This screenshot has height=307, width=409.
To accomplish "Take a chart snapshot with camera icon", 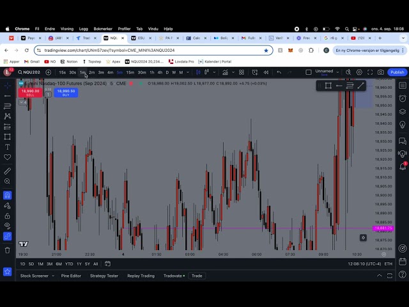I will pyautogui.click(x=381, y=72).
